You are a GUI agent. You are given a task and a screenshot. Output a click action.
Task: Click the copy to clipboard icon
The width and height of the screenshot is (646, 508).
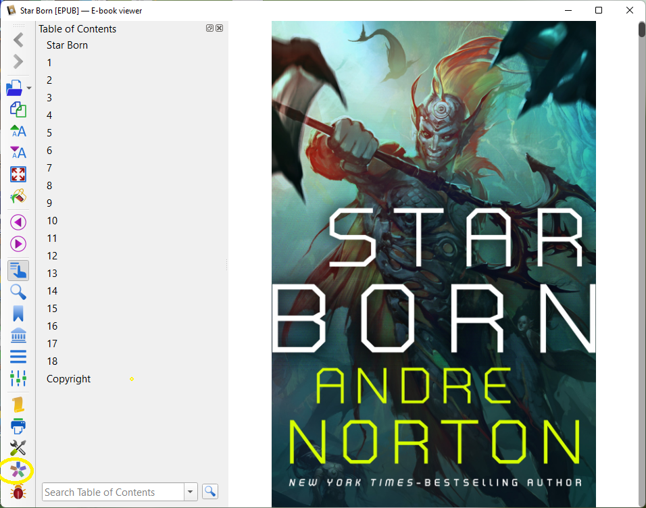click(x=18, y=109)
